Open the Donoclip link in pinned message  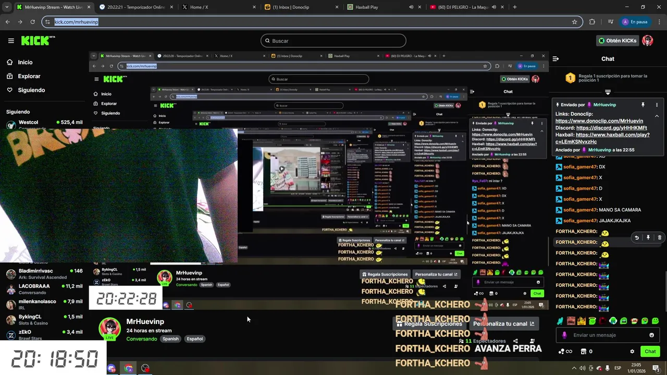pos(599,121)
